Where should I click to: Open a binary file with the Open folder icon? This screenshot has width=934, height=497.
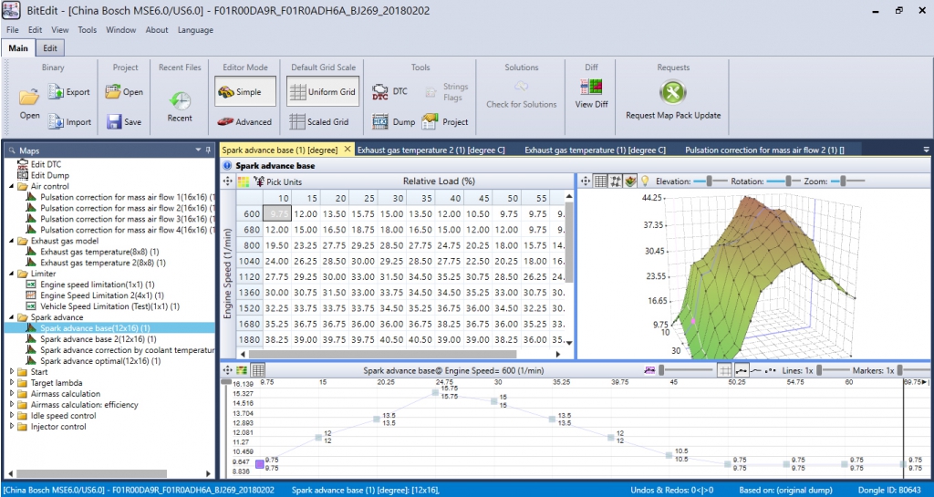click(x=29, y=96)
